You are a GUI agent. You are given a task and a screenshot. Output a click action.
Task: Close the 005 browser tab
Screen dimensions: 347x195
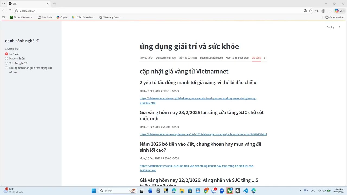(x=48, y=4)
